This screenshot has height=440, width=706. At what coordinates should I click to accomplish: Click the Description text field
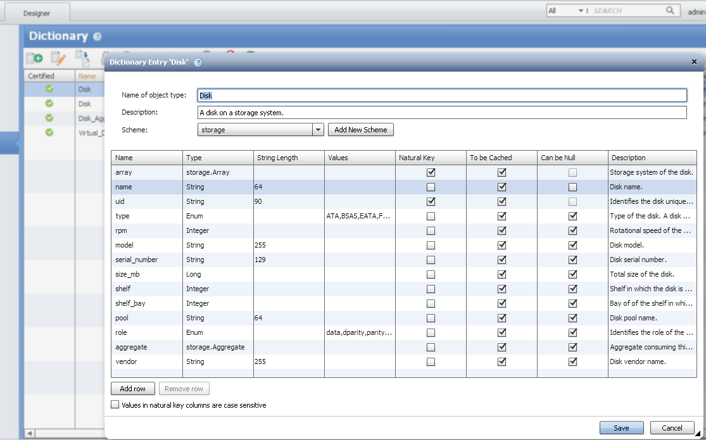(441, 113)
